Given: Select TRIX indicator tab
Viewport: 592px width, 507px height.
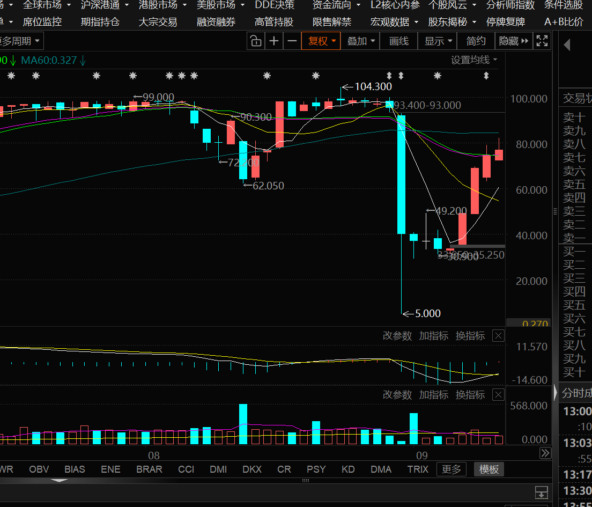Looking at the screenshot, I should pos(418,469).
